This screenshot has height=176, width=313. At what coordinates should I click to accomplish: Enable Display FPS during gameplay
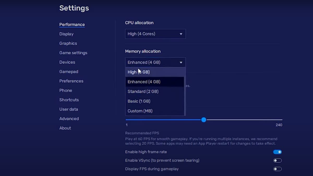(277, 169)
